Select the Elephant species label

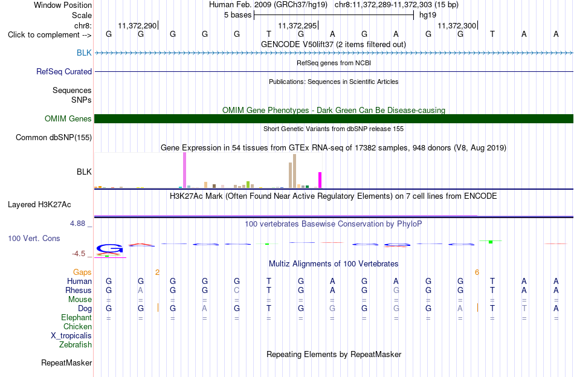pyautogui.click(x=76, y=317)
